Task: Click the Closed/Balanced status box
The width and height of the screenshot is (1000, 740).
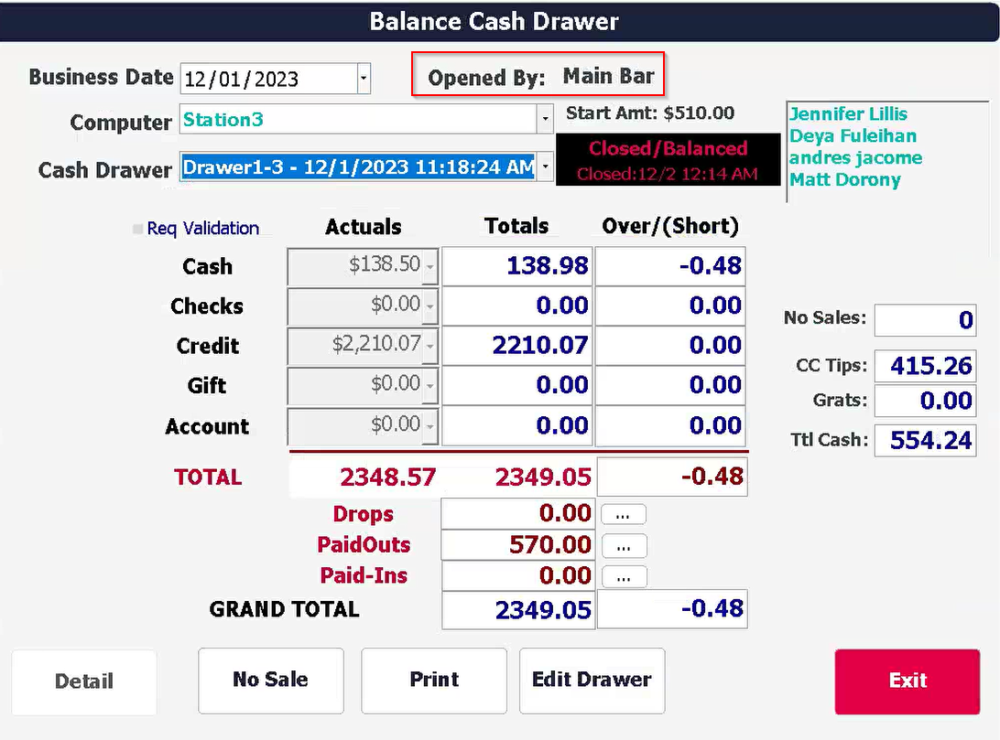Action: (668, 160)
